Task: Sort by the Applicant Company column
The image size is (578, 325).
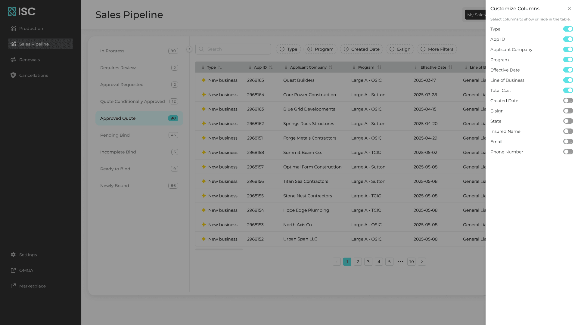Action: point(331,67)
